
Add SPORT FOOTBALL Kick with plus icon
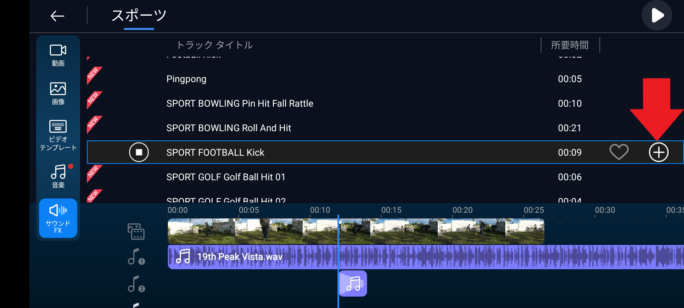click(x=659, y=152)
